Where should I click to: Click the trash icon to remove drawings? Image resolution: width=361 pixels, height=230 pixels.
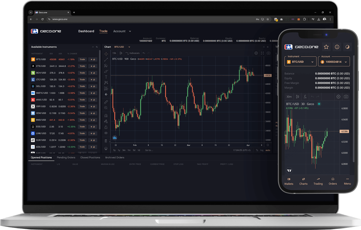(x=106, y=141)
